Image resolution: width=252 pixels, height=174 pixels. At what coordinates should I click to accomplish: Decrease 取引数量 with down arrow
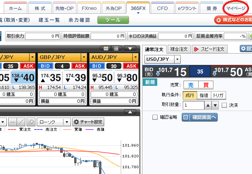(x=215, y=105)
